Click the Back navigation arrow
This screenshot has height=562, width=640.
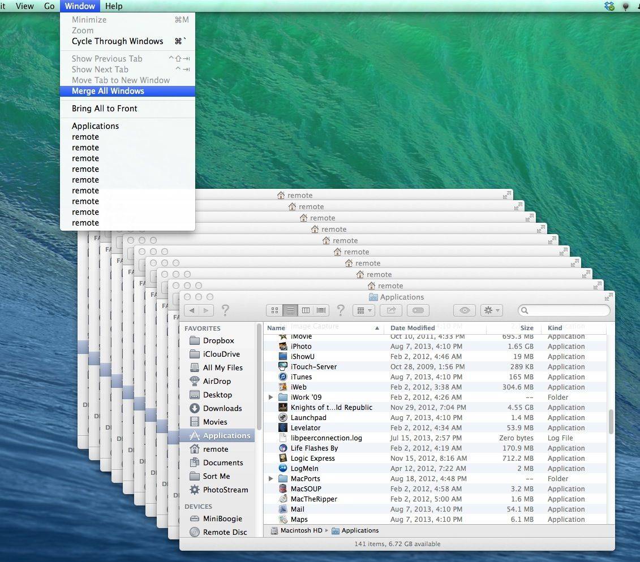click(x=192, y=310)
